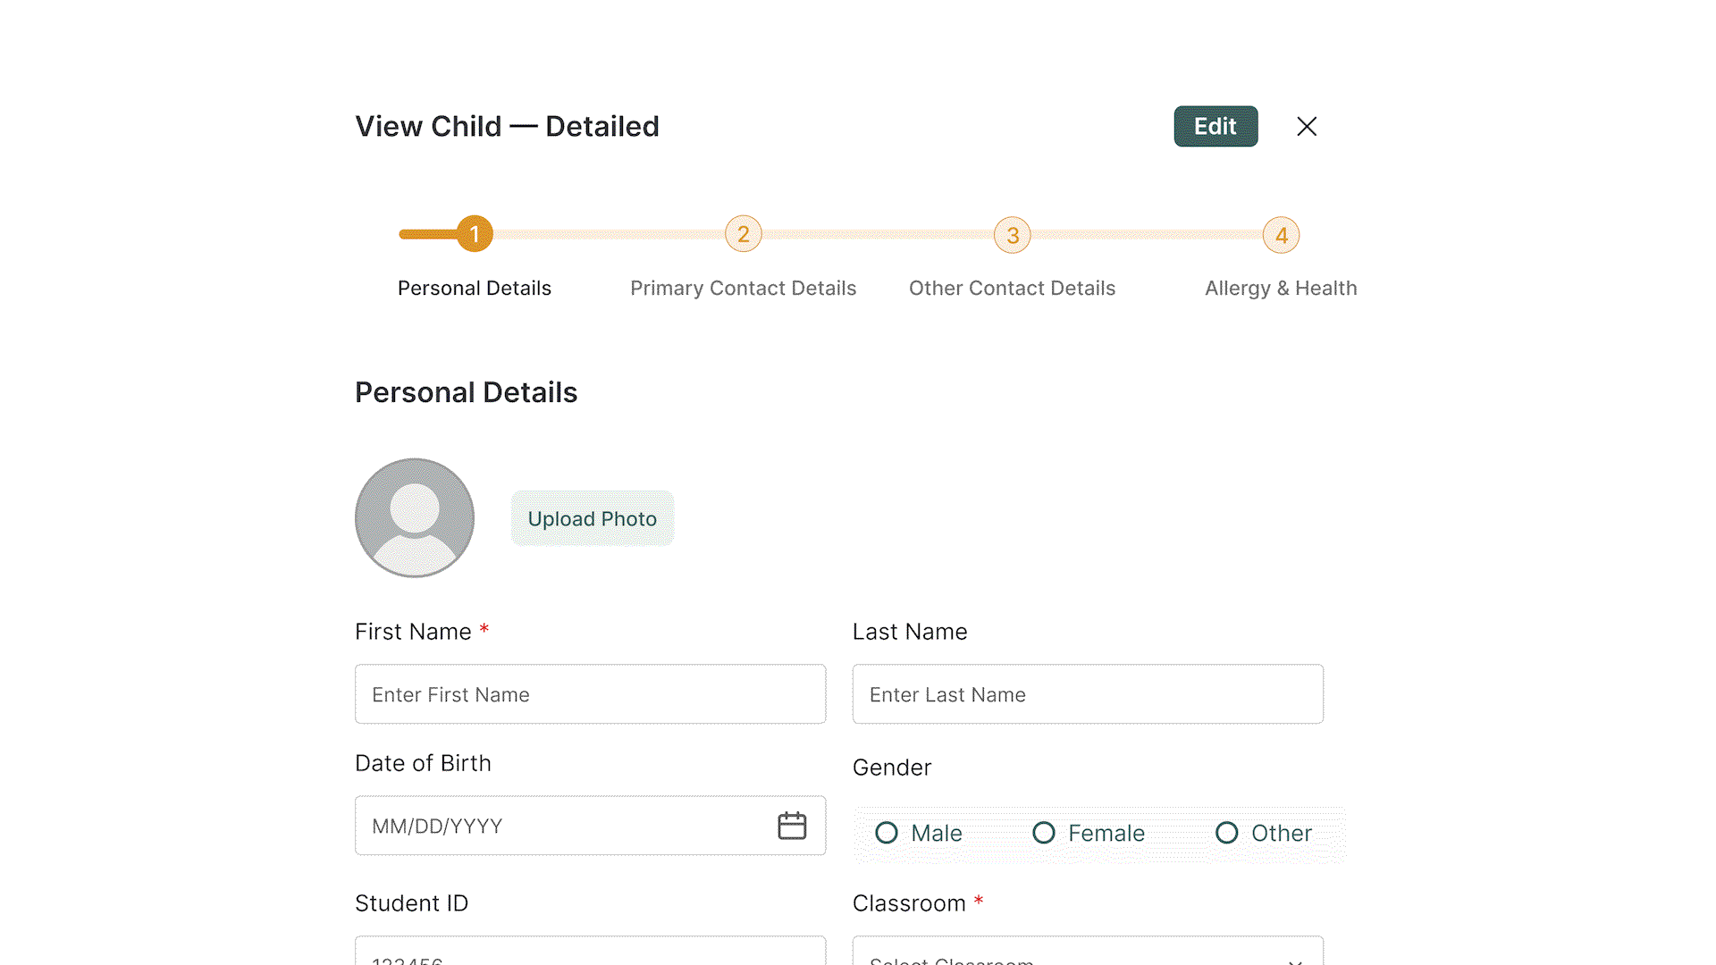The image size is (1716, 965).
Task: Jump to step 2 circle
Action: click(x=744, y=234)
